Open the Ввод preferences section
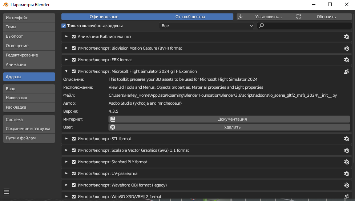This screenshot has height=201, width=355. 29,89
